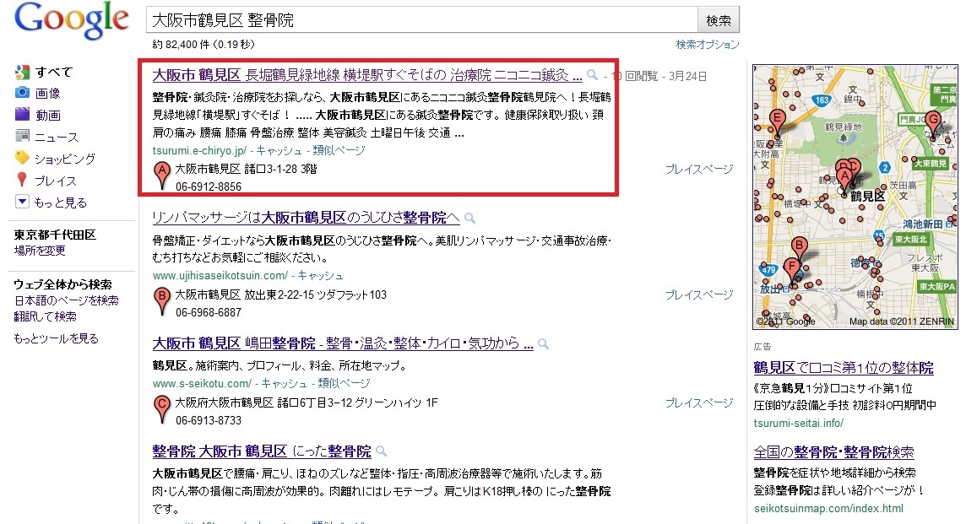Click marker C pin next to 諸口6丁目 address
This screenshot has width=966, height=524.
(x=161, y=409)
